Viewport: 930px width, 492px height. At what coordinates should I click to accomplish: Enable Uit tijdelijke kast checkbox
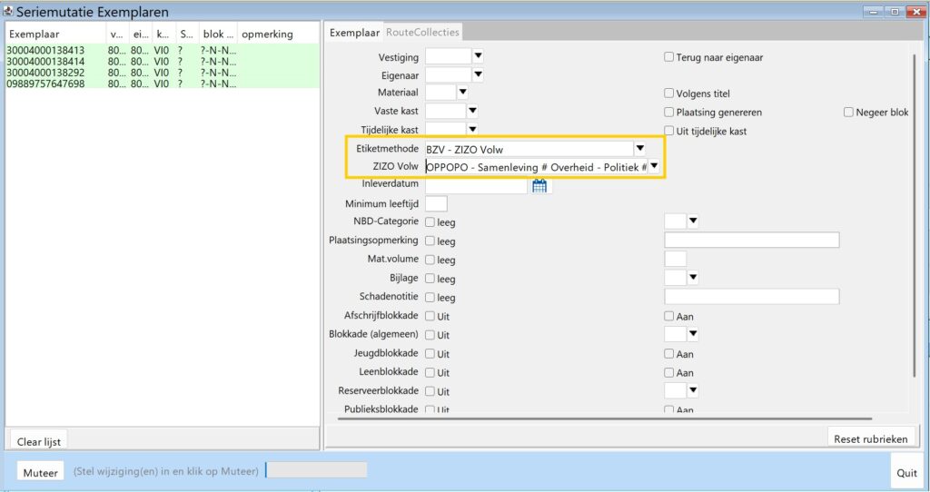click(668, 132)
